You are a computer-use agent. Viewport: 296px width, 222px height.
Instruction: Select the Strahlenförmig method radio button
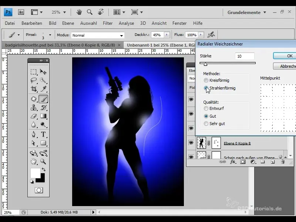(206, 88)
